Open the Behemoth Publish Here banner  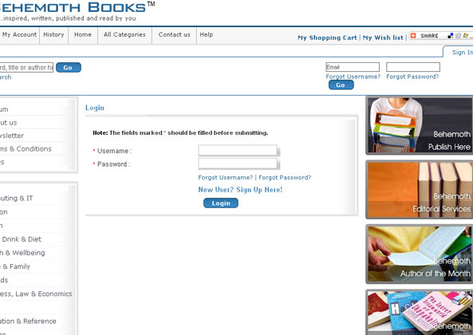point(420,125)
